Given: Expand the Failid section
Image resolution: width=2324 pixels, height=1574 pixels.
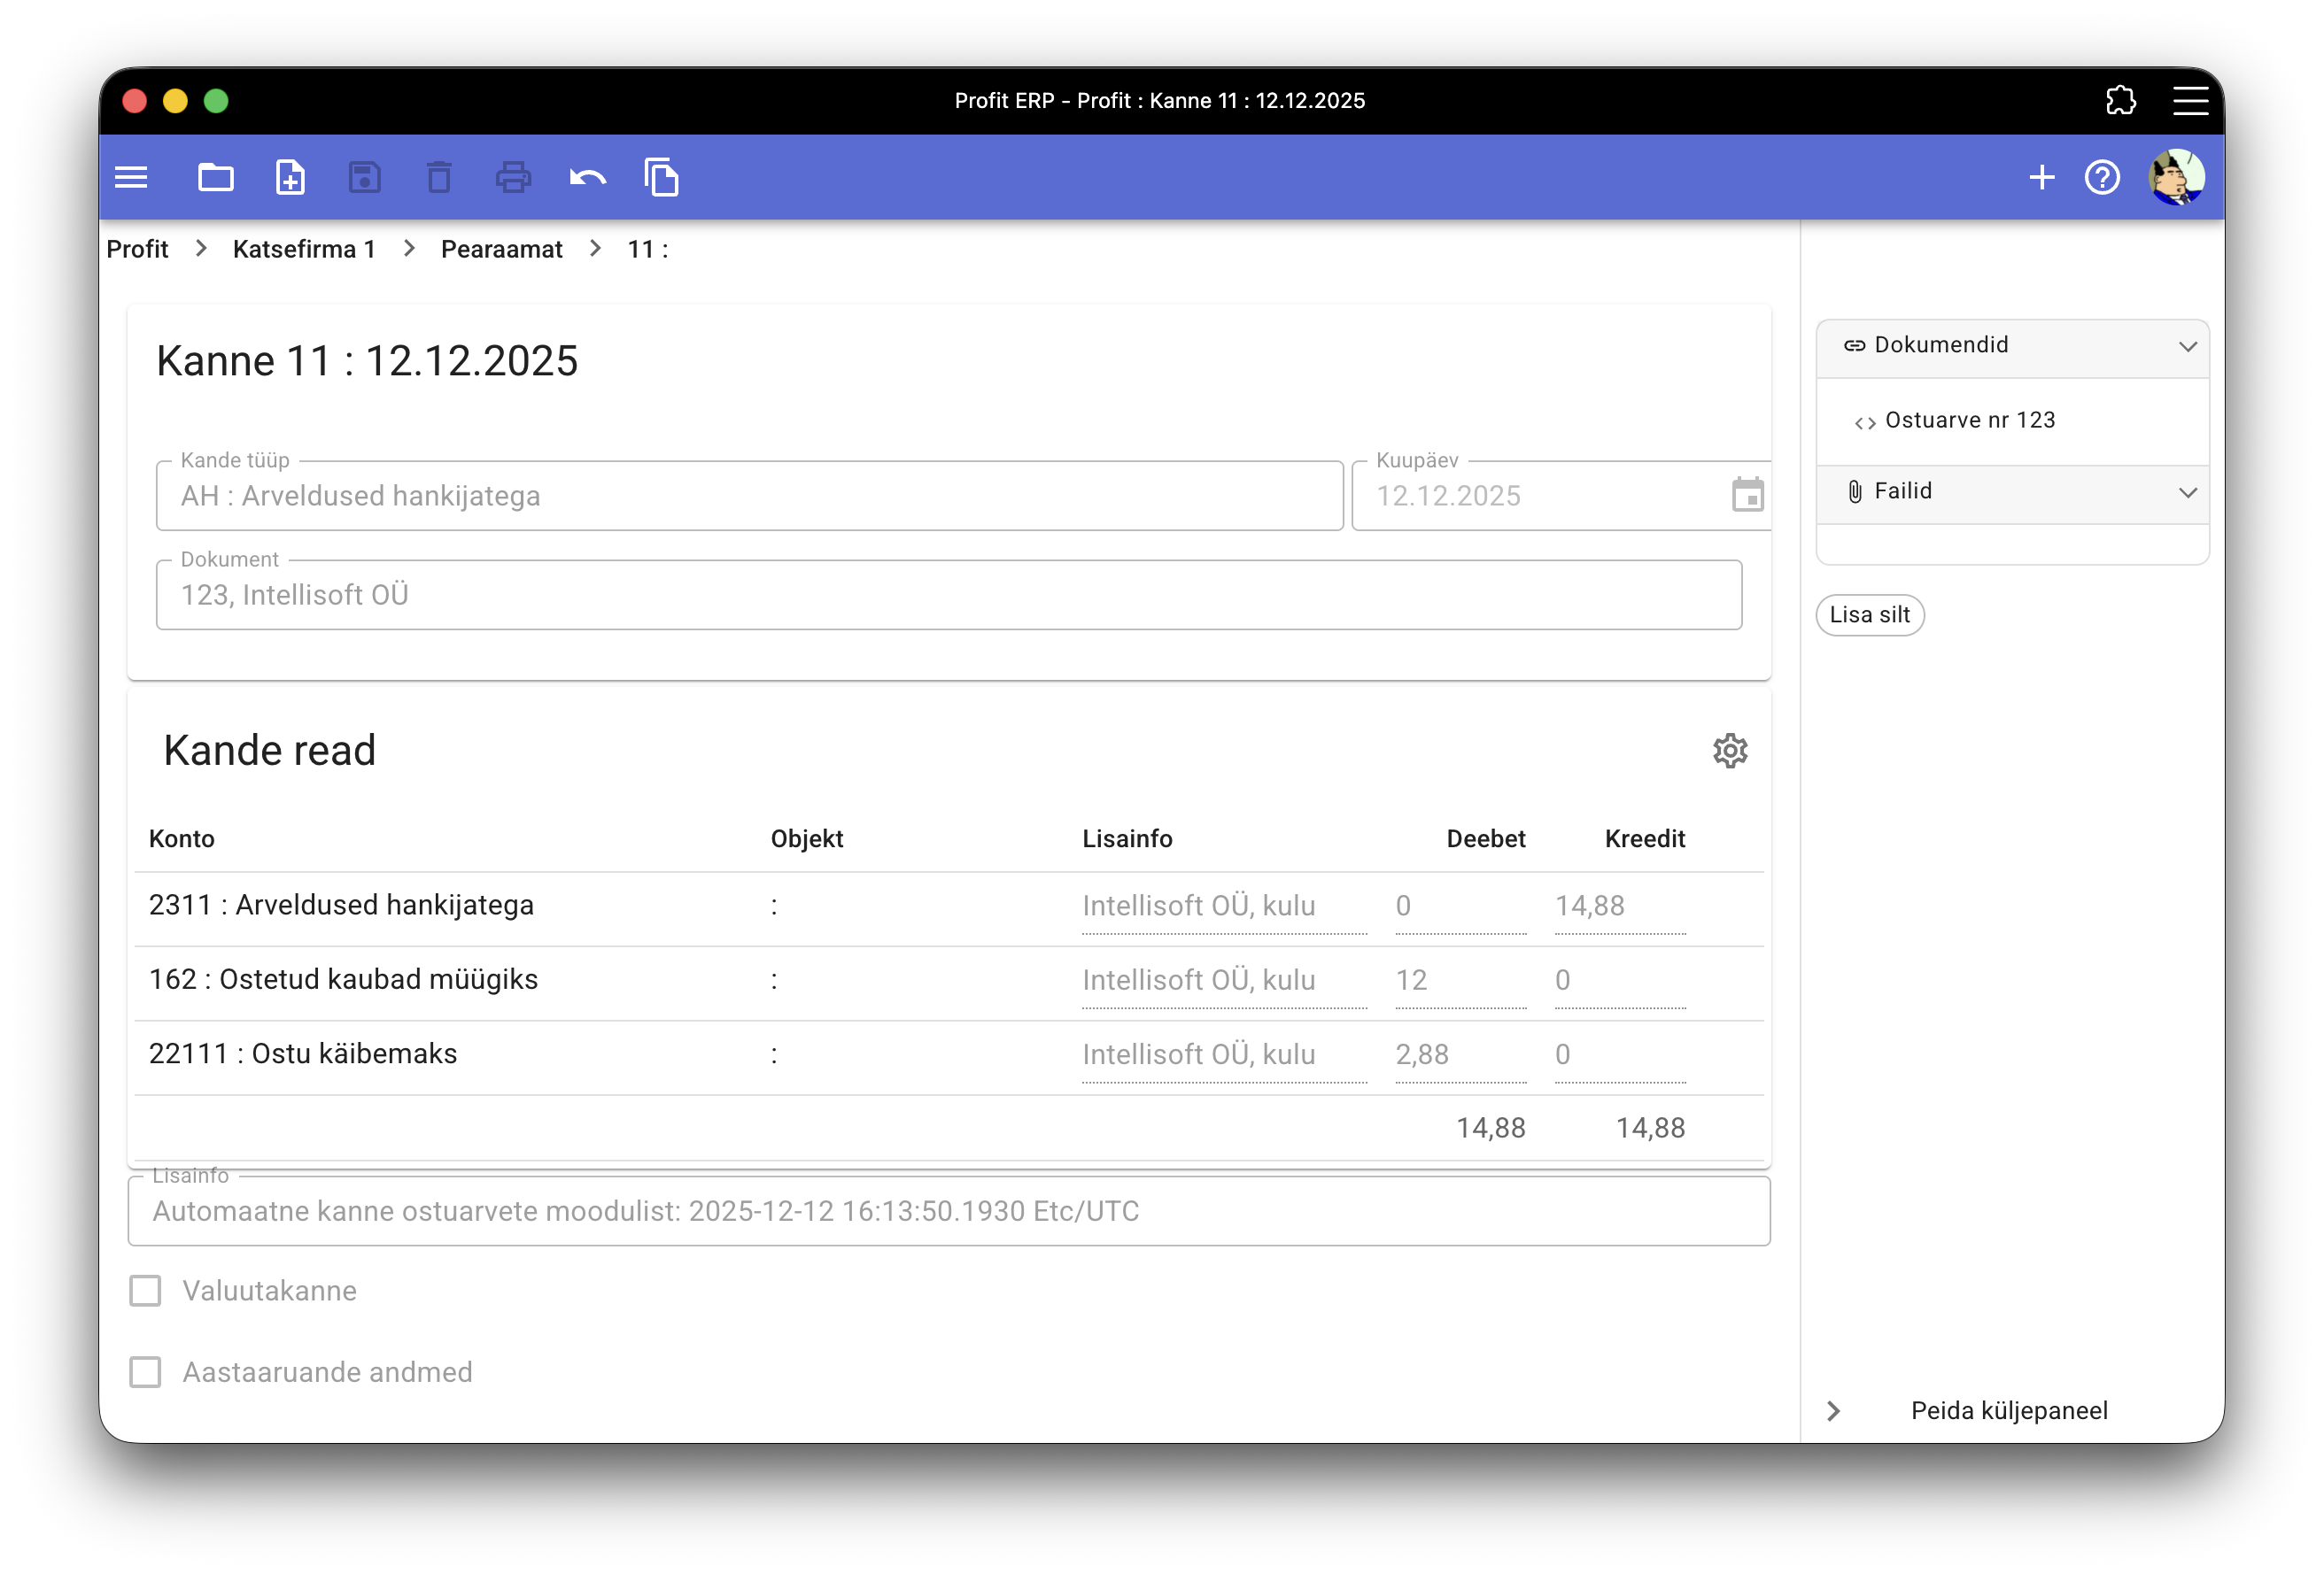Looking at the screenshot, I should point(2187,491).
